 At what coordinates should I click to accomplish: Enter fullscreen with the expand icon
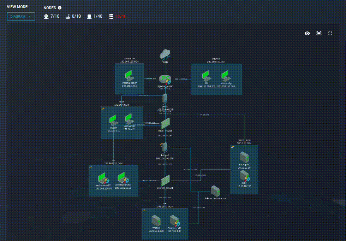click(x=330, y=33)
